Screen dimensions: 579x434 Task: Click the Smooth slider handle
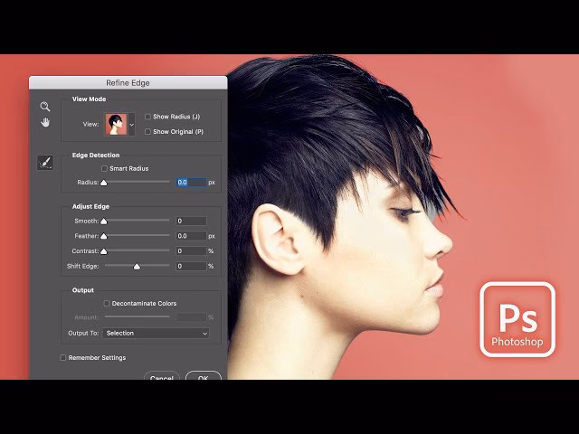[x=104, y=222]
